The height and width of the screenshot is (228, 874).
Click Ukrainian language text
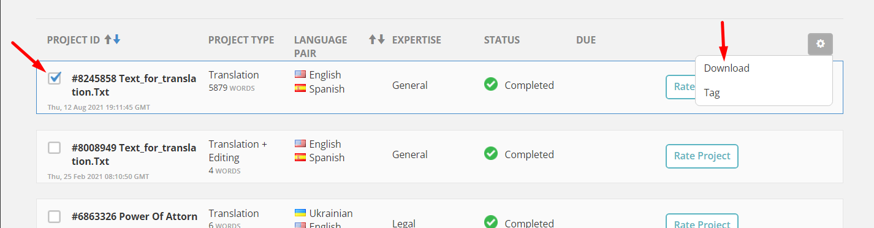point(331,213)
